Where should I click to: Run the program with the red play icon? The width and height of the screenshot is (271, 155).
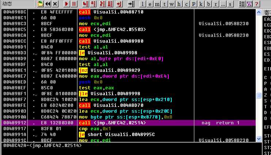pyautogui.click(x=66, y=4)
